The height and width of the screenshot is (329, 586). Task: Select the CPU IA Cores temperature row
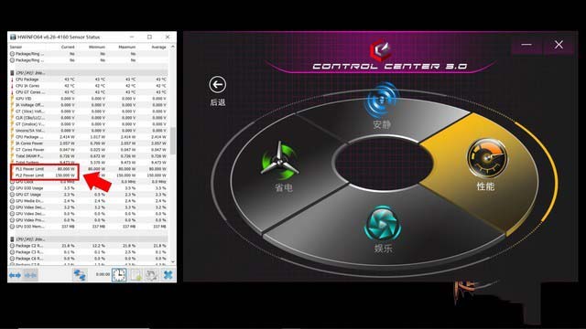pyautogui.click(x=88, y=86)
